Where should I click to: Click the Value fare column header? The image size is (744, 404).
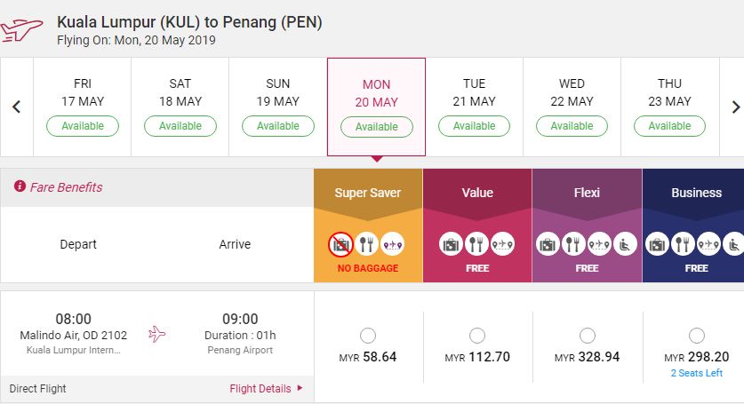(x=477, y=193)
